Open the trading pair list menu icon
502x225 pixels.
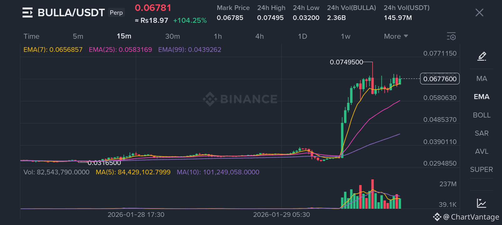click(28, 12)
